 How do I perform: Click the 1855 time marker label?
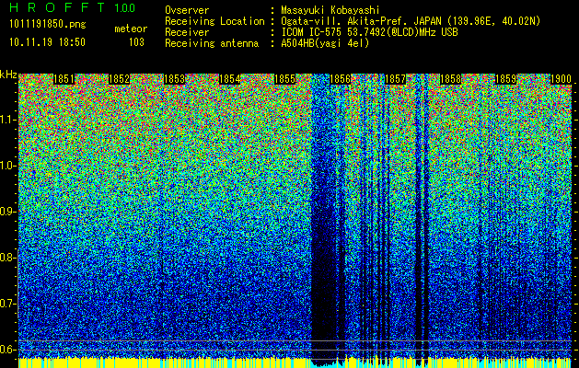(285, 79)
